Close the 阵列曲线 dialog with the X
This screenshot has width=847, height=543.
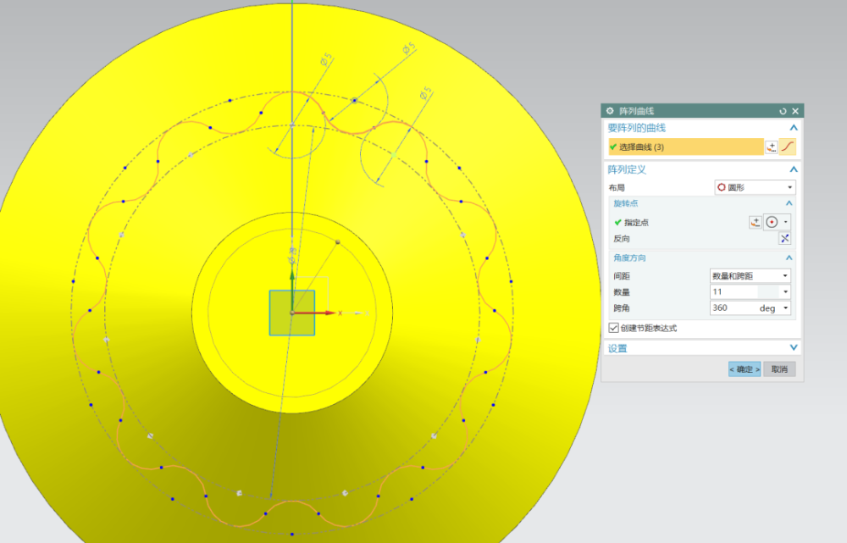(795, 111)
